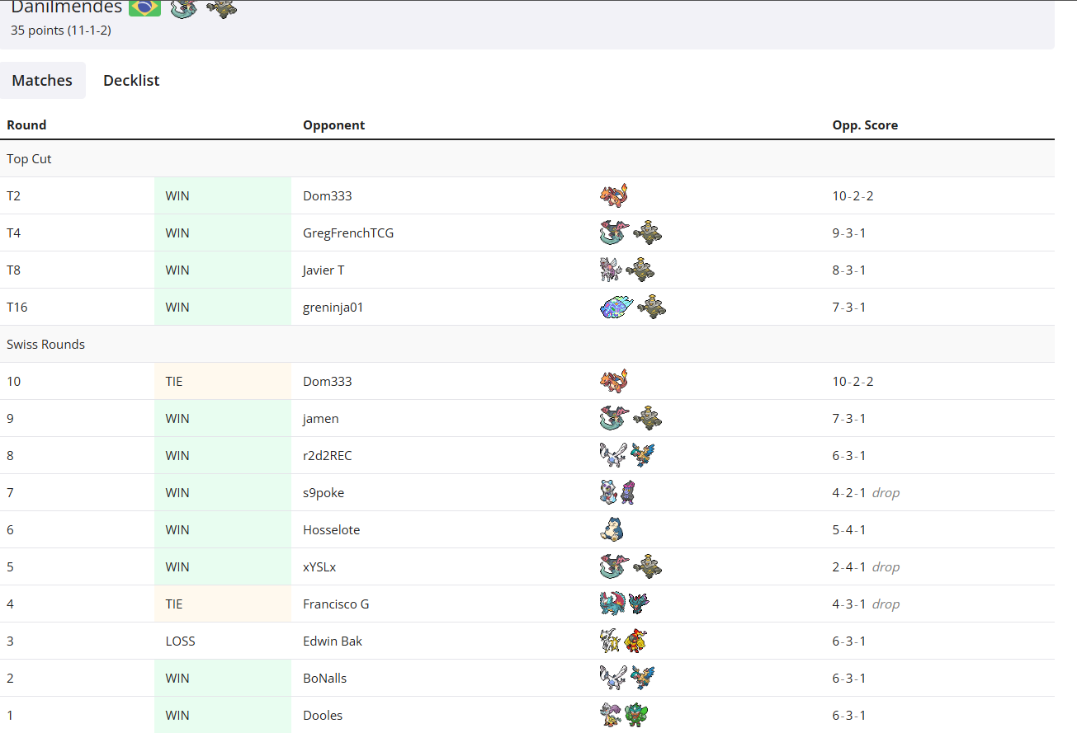1077x733 pixels.
Task: Click score 9-3-1 for GregFrenchTCG
Action: [849, 233]
